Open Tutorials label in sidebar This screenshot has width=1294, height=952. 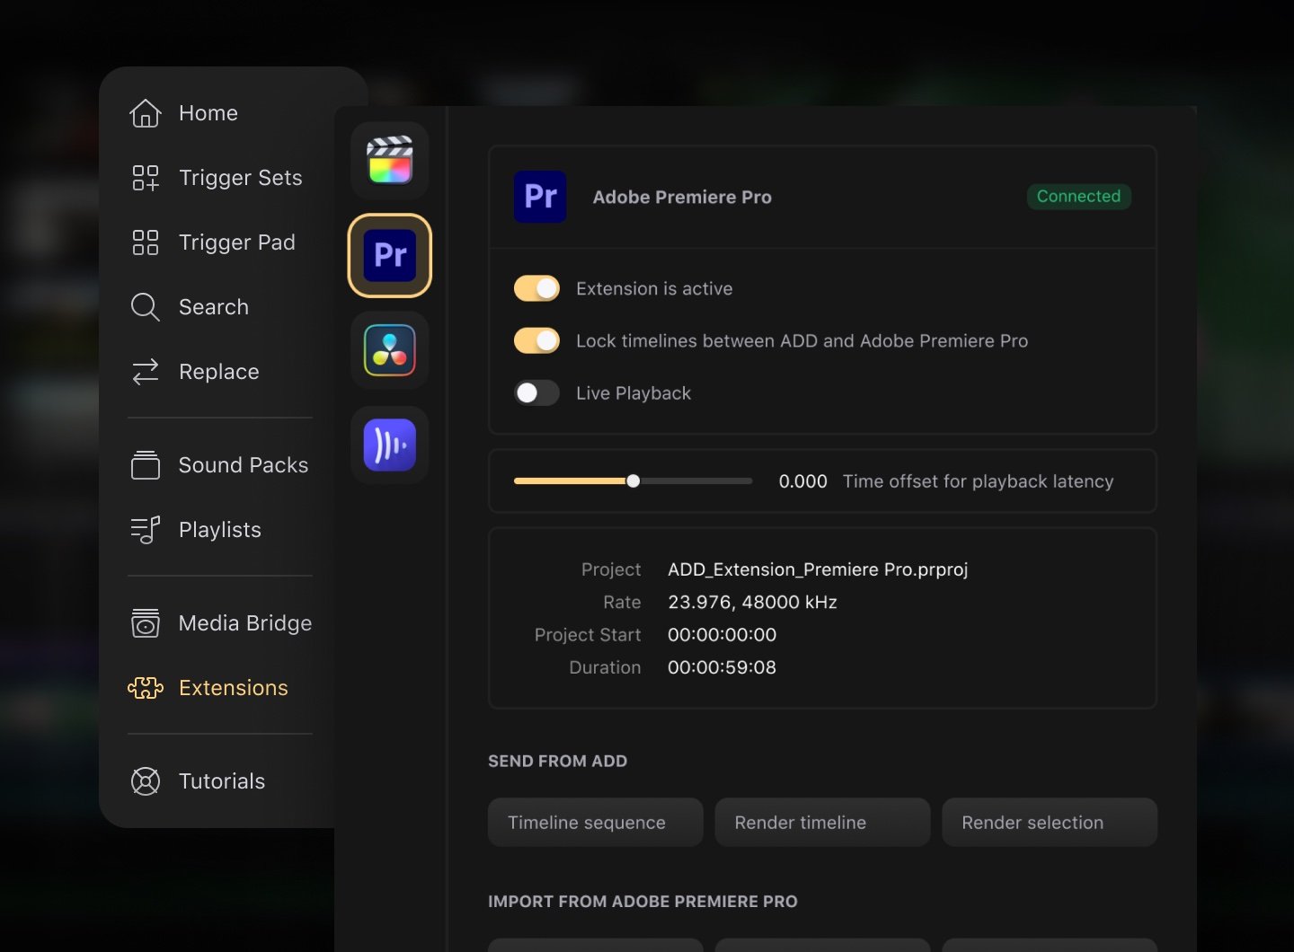coord(222,781)
